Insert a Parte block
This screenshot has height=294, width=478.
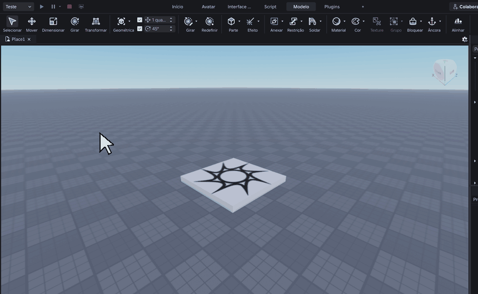(231, 21)
